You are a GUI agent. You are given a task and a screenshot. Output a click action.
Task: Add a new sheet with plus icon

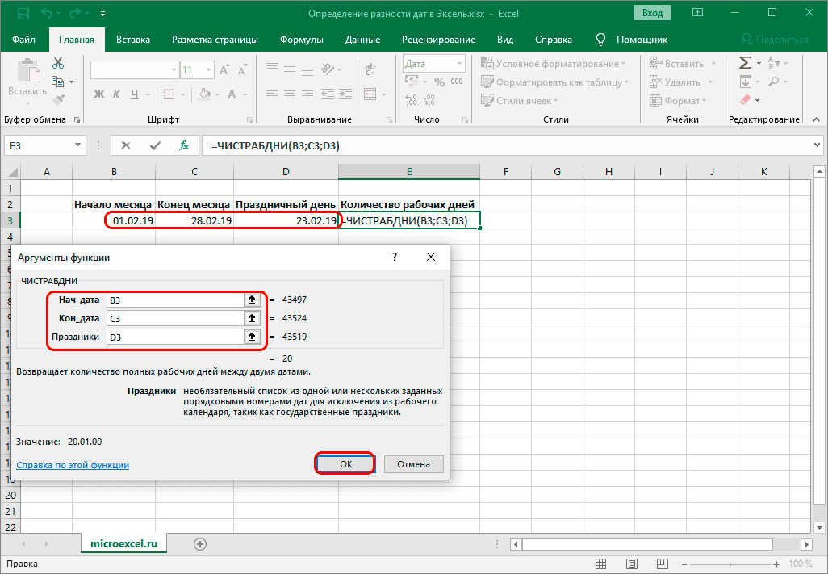200,543
